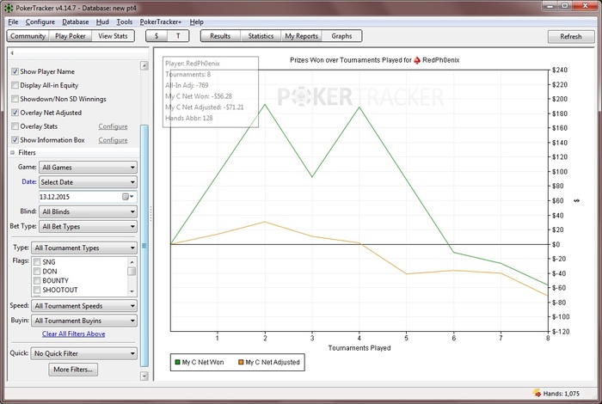Screen dimensions: 602x404
Task: Toggle Show Information Box checkbox
Action: tap(15, 140)
